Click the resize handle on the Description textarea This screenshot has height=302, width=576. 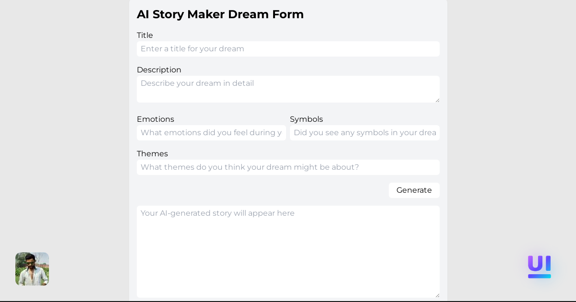click(x=437, y=100)
